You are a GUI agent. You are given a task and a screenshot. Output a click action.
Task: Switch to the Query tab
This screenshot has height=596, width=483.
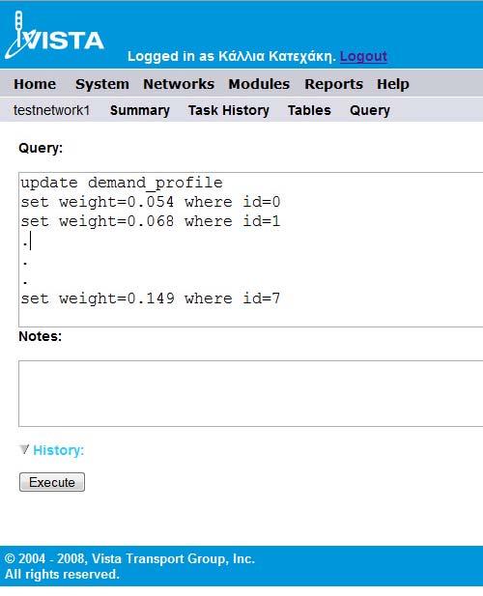click(x=370, y=110)
